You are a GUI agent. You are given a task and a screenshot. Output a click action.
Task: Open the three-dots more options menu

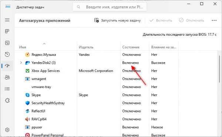pos(214,20)
